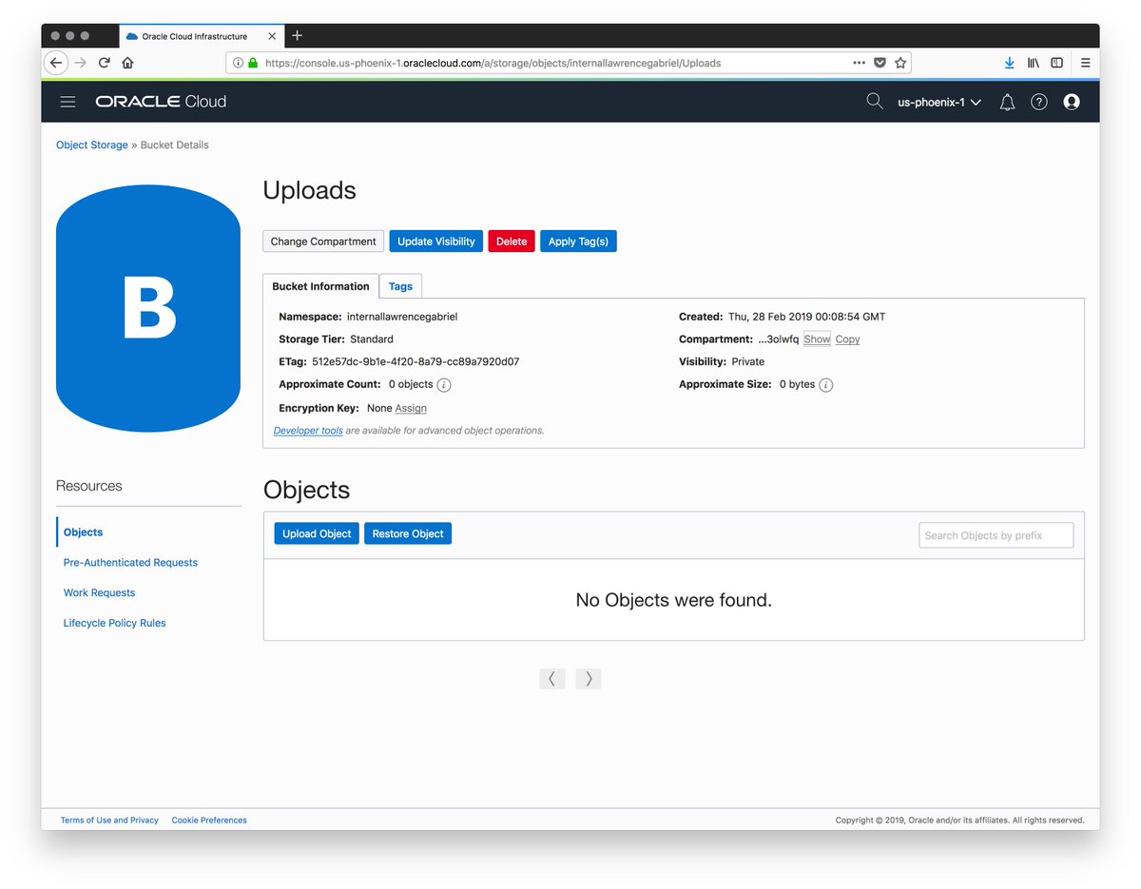The height and width of the screenshot is (889, 1141).
Task: Click the Oracle Cloud logo
Action: (161, 102)
